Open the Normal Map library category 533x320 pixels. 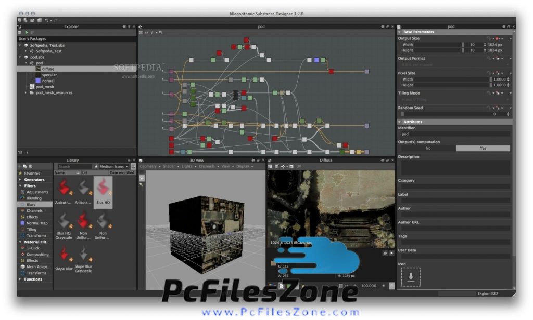coord(37,223)
